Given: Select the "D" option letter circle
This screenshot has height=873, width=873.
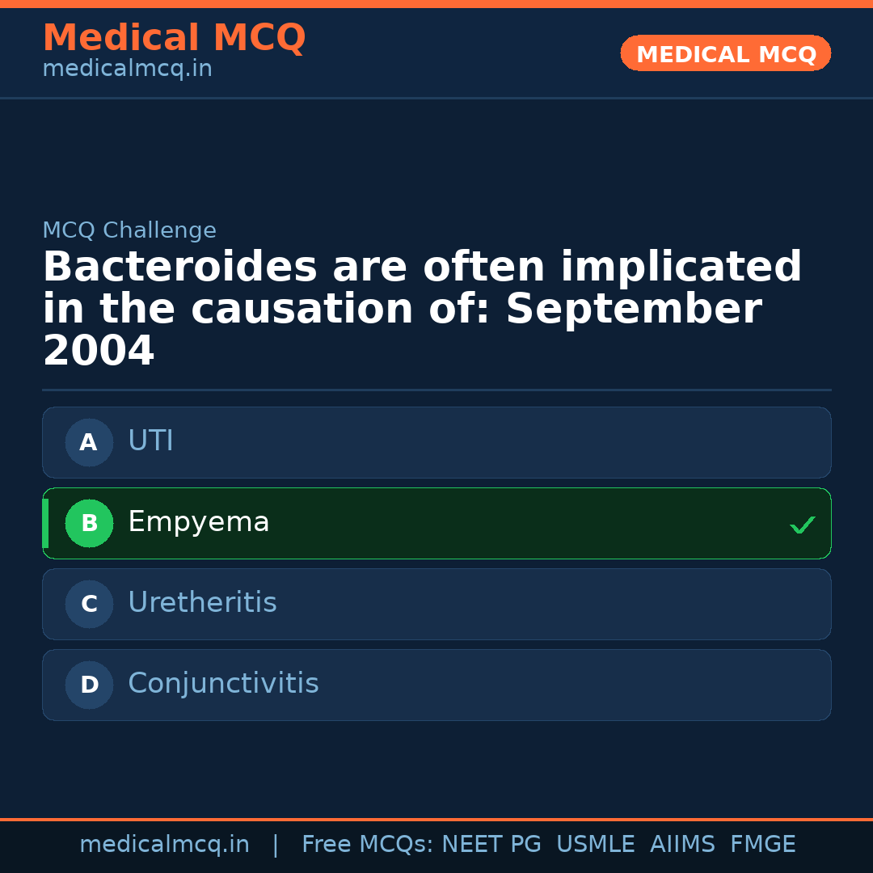Looking at the screenshot, I should point(89,685).
